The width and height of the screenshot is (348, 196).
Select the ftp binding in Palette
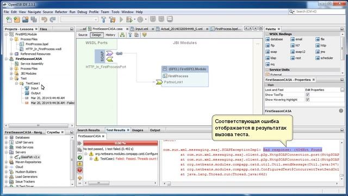tap(270, 45)
